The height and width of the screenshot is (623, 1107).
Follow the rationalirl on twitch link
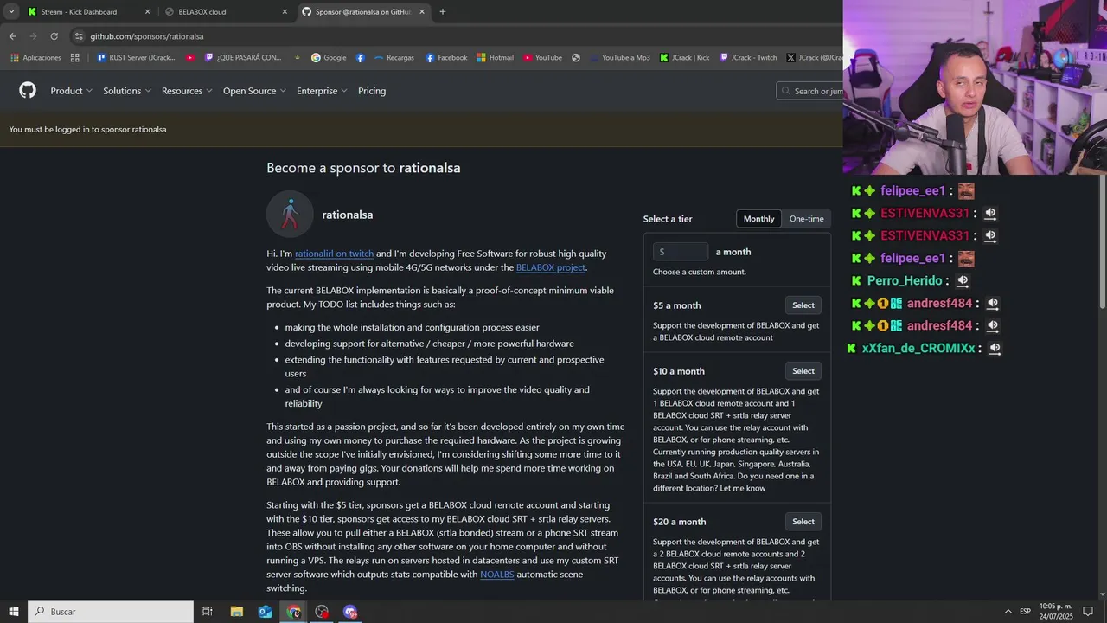click(x=334, y=254)
